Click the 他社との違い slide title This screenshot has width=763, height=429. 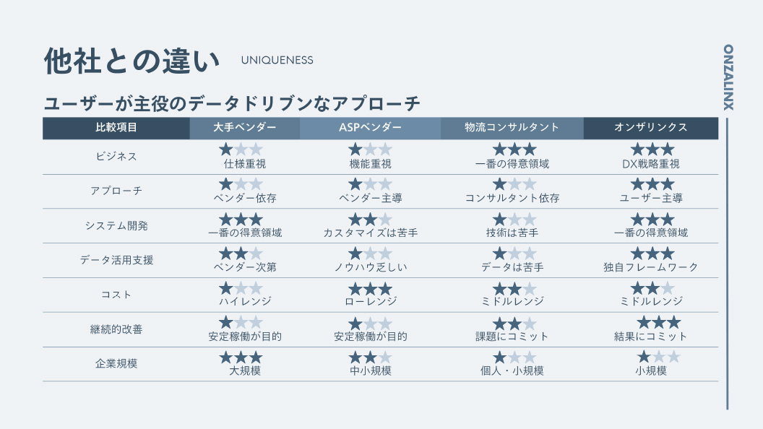click(x=132, y=61)
